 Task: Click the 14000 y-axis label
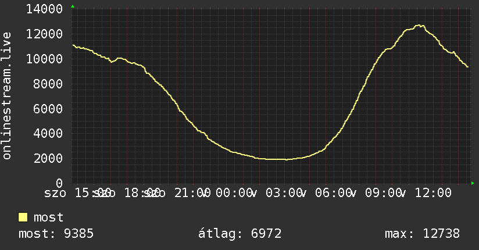(45, 9)
